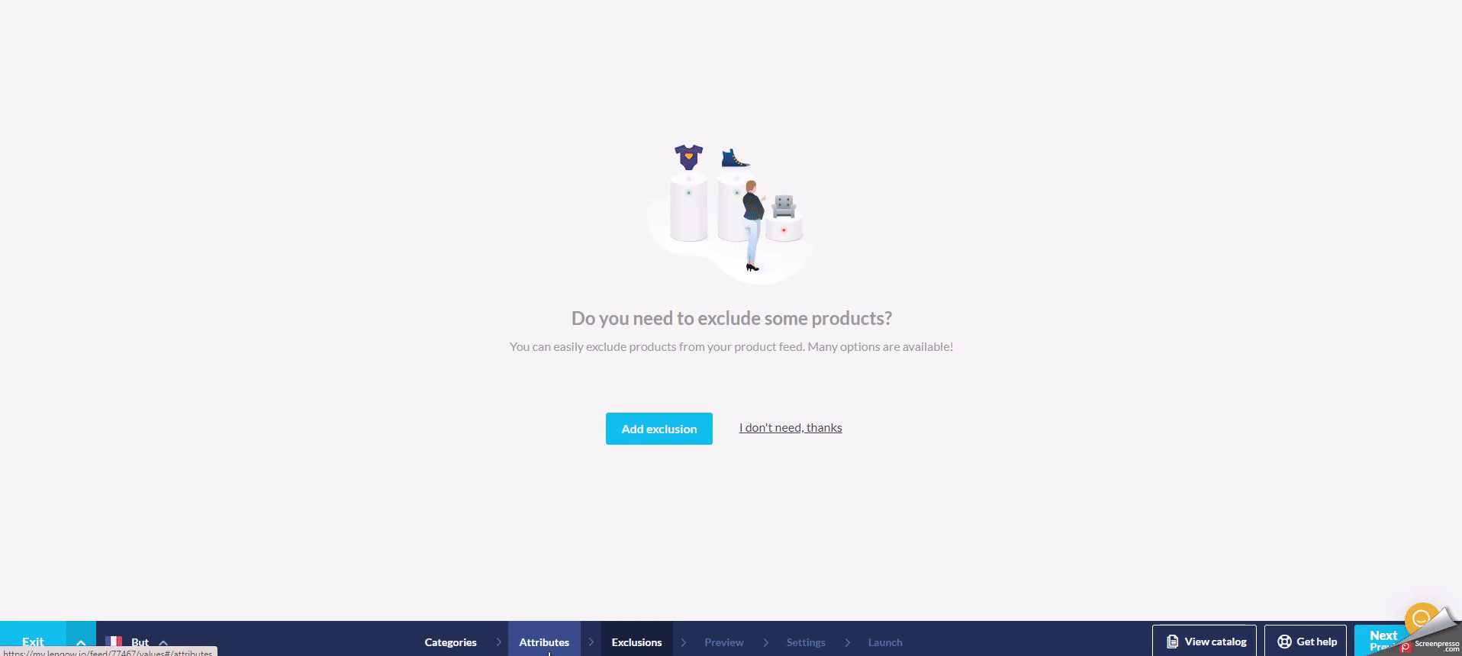
Task: Click the French flag icon
Action: (114, 642)
